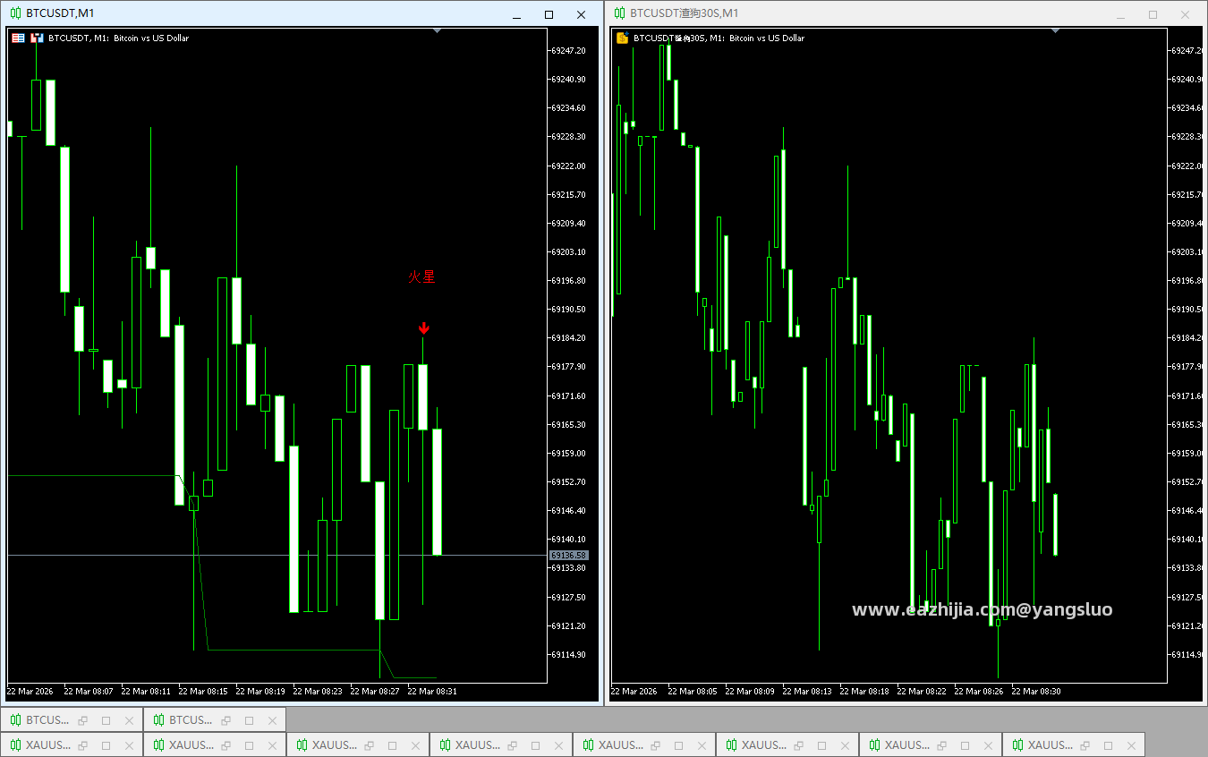The image size is (1208, 757).
Task: Close the BTCUSDT,M1 chart window
Action: (x=582, y=14)
